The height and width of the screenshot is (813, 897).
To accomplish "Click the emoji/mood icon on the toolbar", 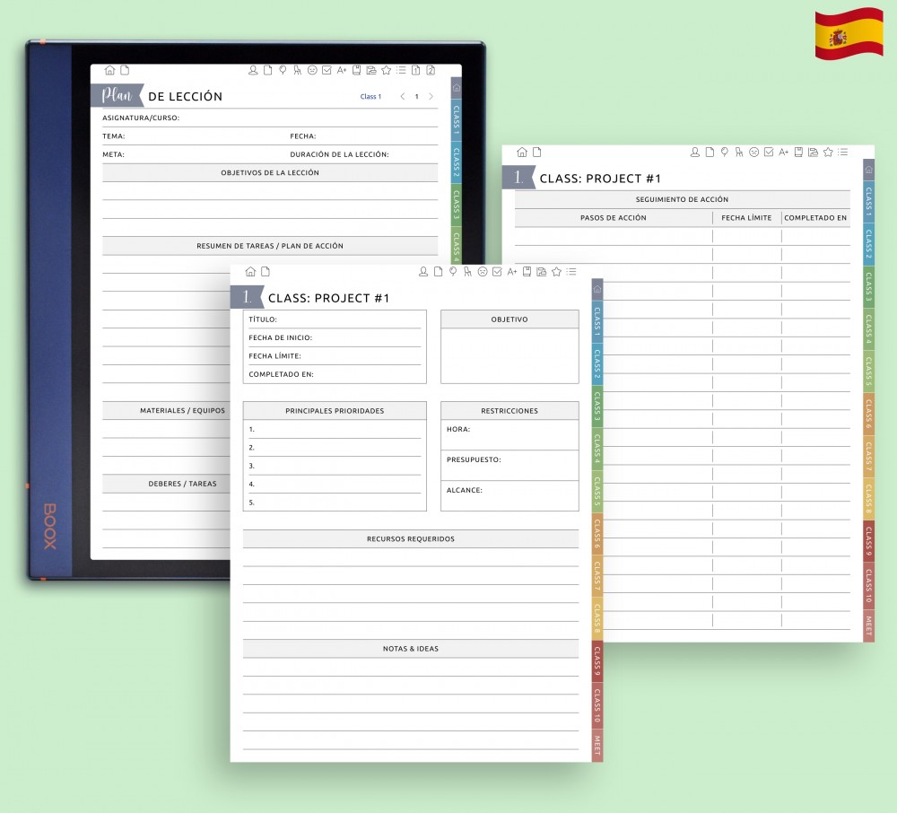I will [482, 271].
